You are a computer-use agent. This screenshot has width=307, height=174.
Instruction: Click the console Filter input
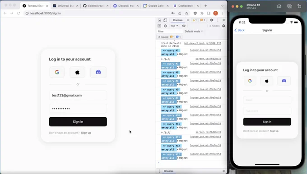pyautogui.click(x=170, y=31)
